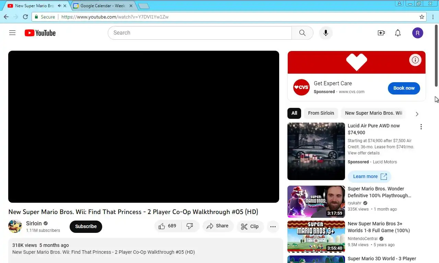
Task: Click the black video player area
Action: point(144,127)
